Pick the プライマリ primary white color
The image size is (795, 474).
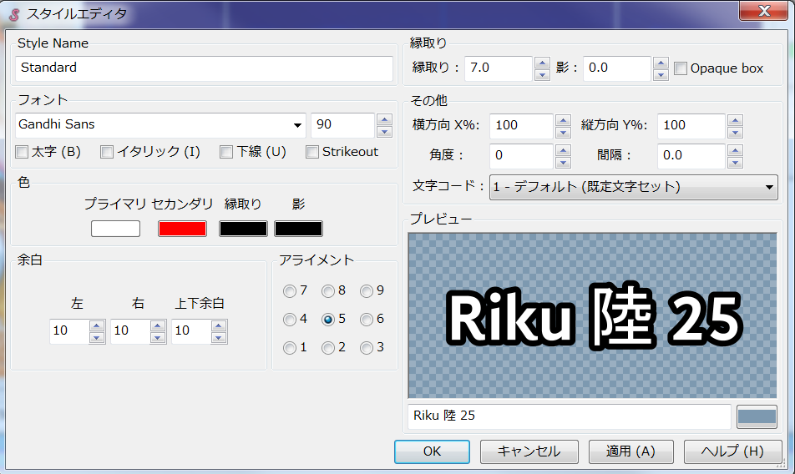(115, 229)
